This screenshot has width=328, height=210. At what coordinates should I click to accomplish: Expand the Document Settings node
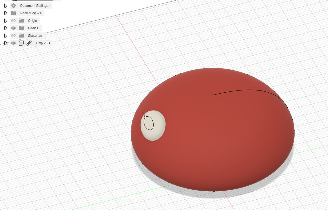(6, 6)
